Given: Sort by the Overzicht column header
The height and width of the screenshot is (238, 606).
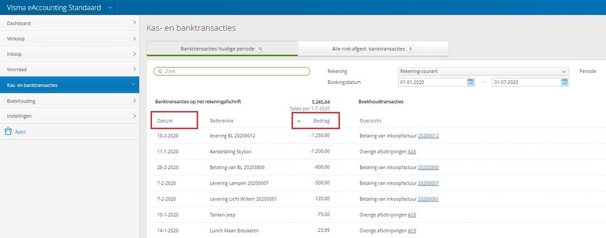Looking at the screenshot, I should pyautogui.click(x=370, y=121).
